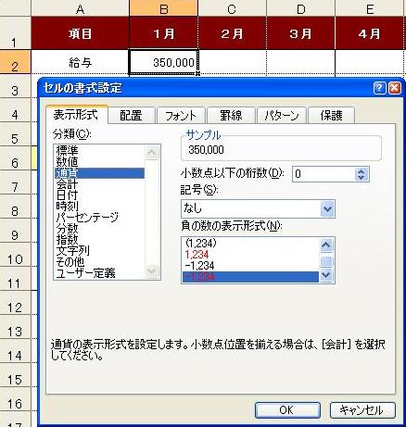Open the 罫線 borders tab
The width and height of the screenshot is (406, 427).
click(231, 116)
